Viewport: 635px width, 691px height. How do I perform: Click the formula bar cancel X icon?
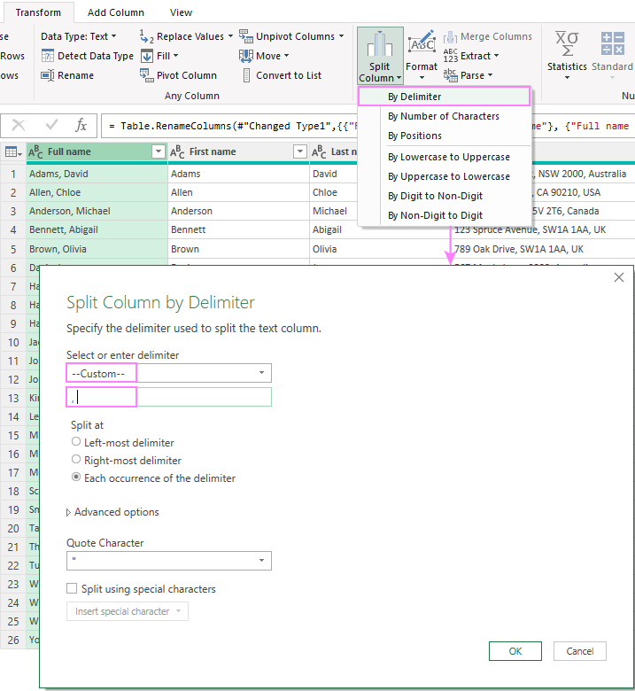18,126
